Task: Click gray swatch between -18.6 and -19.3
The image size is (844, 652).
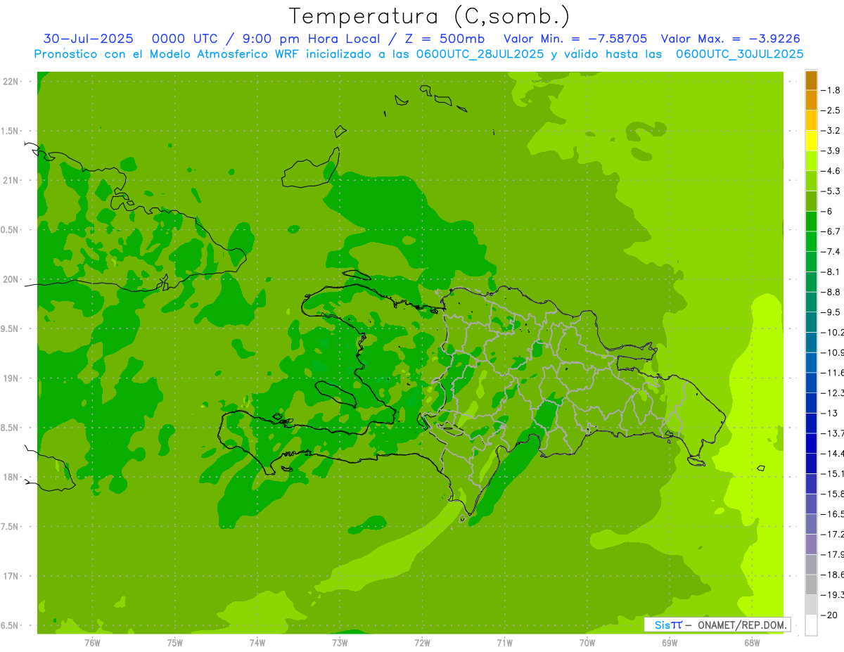Action: pos(812,584)
